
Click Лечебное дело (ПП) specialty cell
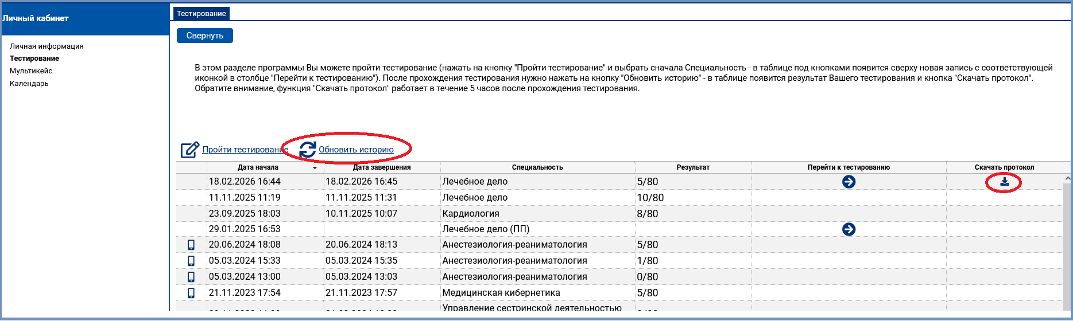click(x=537, y=229)
